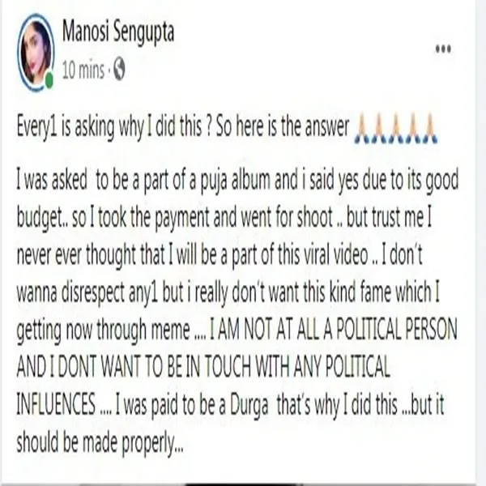Click the word 'Durga' in the post

click(249, 406)
